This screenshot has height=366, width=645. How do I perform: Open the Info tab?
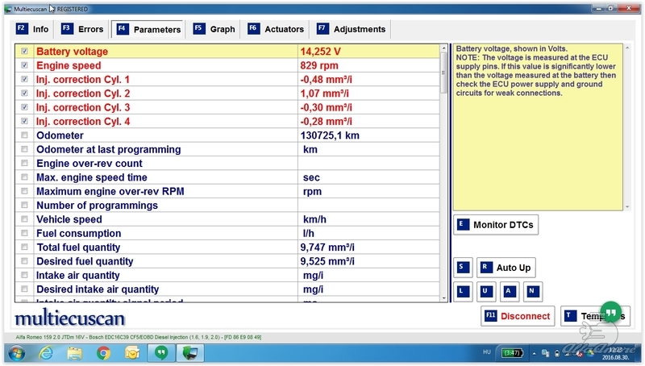point(32,29)
